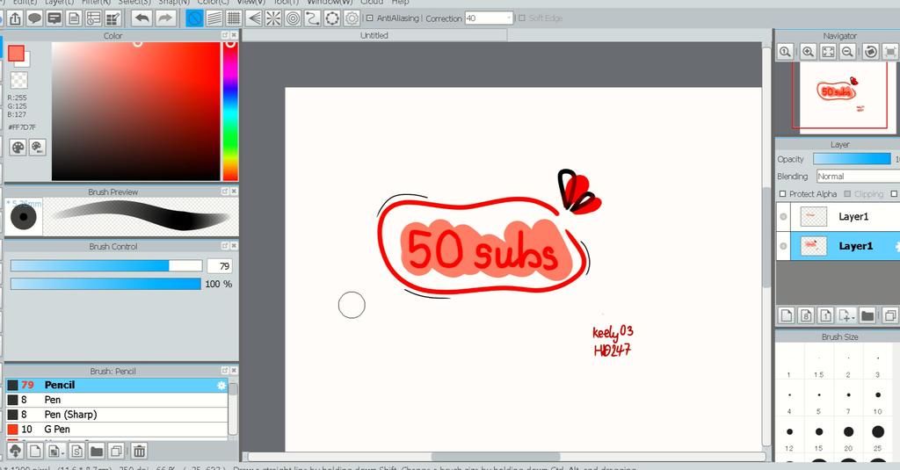Select the top Layer1 thumbnail

coord(813,216)
